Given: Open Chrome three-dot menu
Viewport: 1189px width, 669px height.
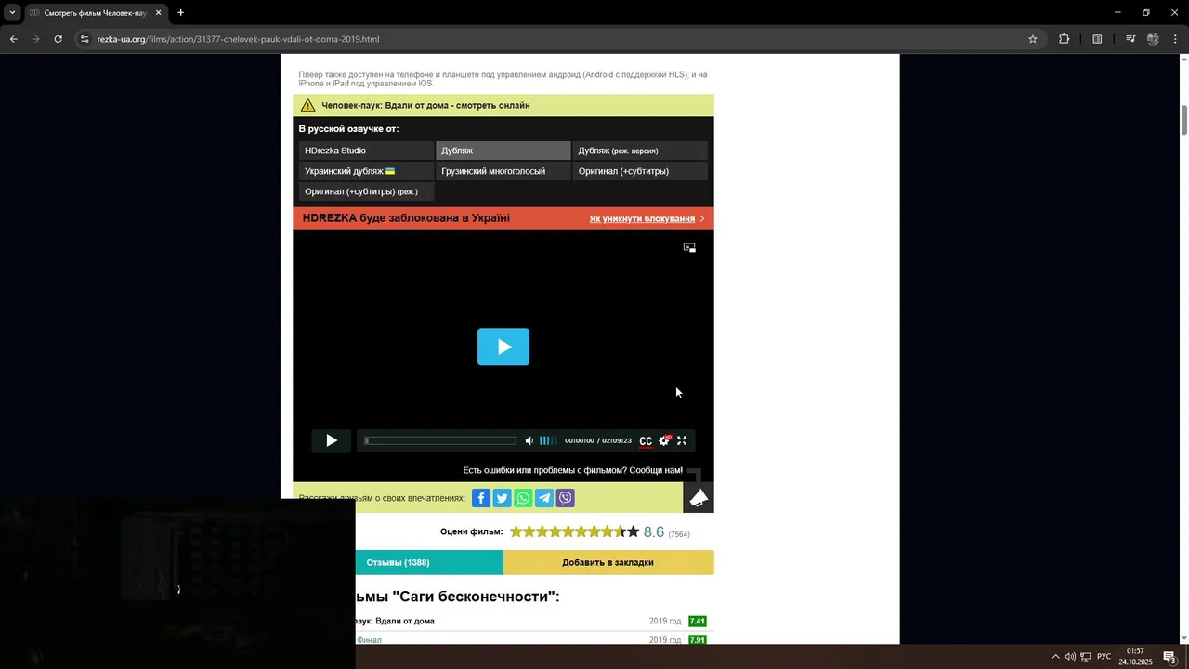Looking at the screenshot, I should tap(1176, 39).
